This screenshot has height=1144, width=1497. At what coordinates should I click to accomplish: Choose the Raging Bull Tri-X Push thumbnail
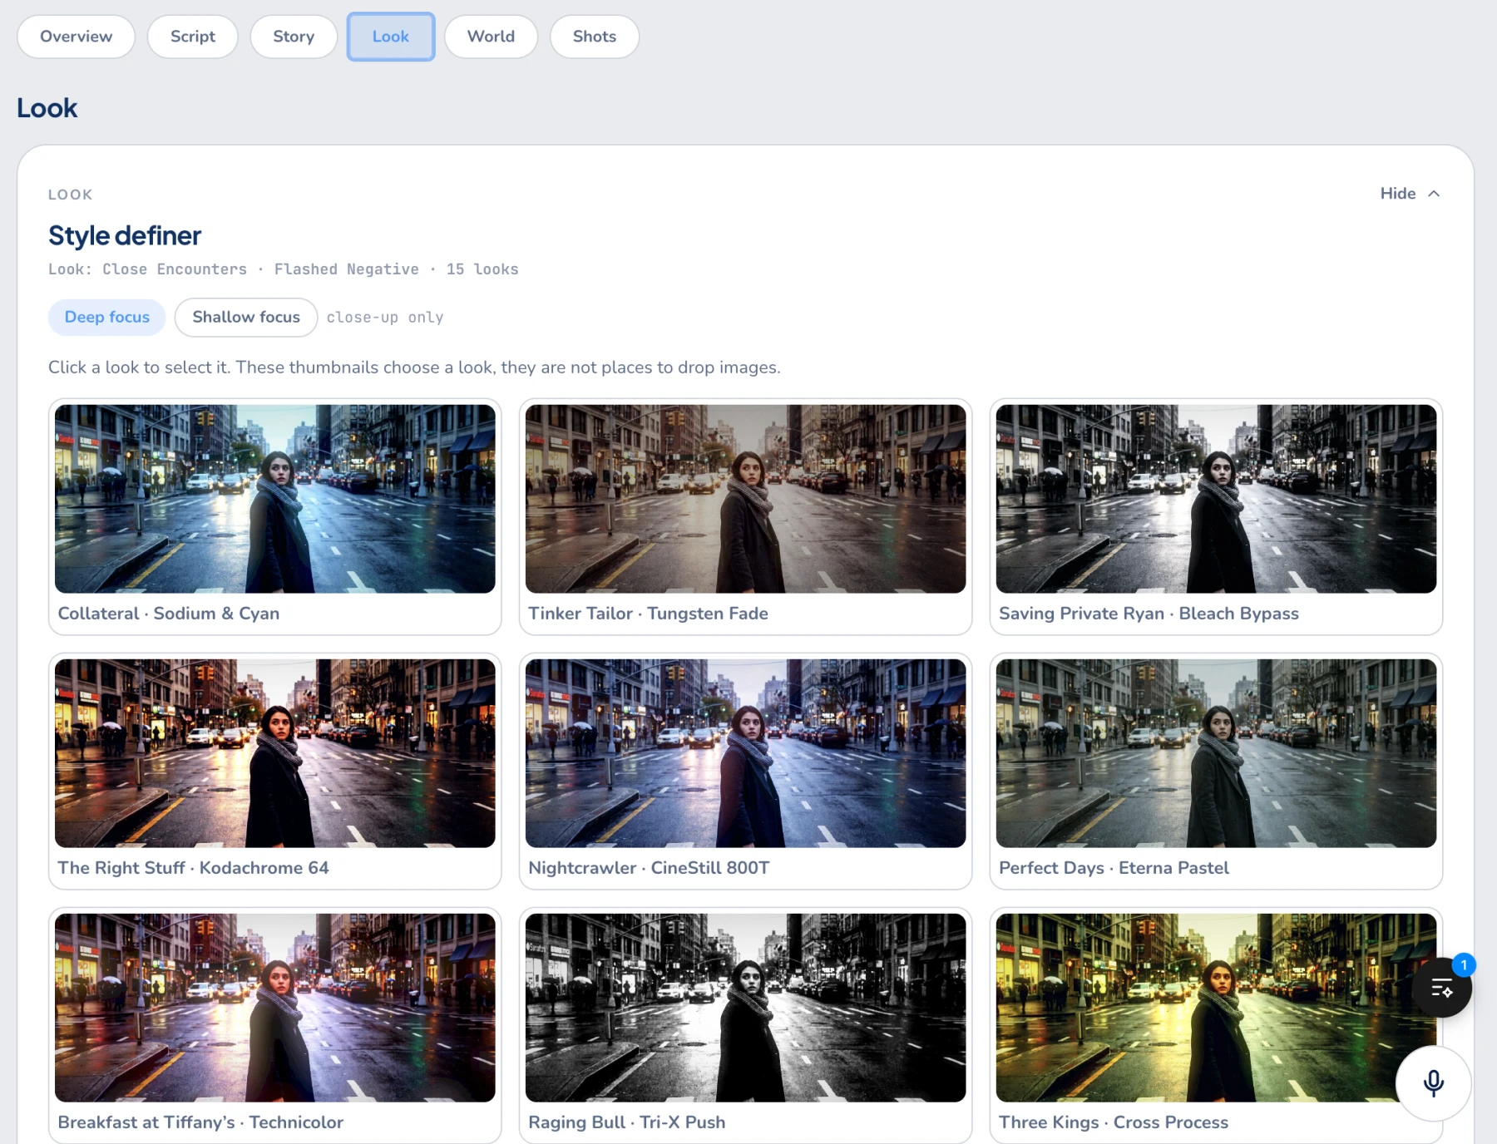[x=745, y=1008]
